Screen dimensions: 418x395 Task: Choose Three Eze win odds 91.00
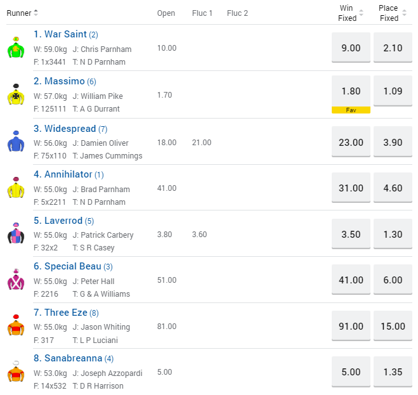(x=351, y=327)
